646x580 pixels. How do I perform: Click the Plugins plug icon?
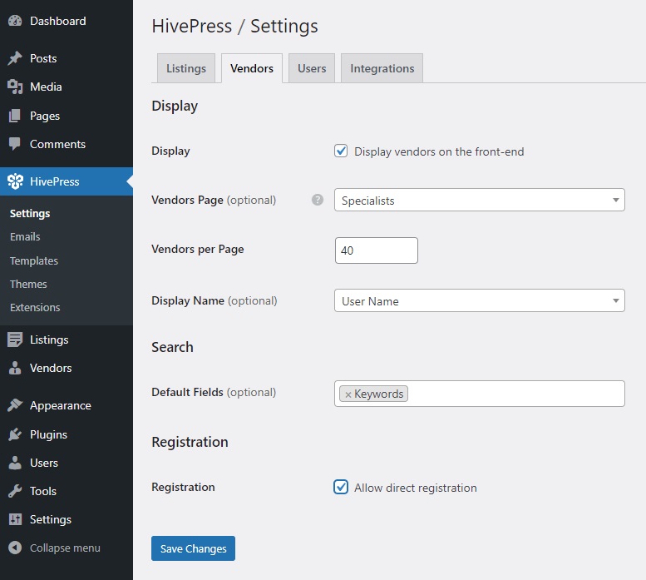15,434
